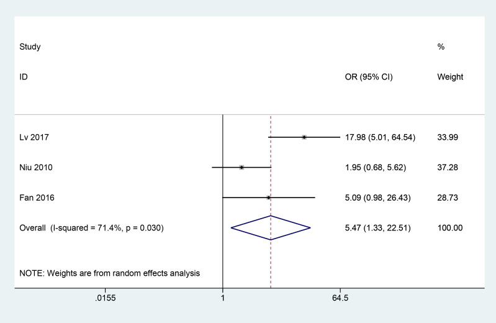Click the Niu 2010 point estimate marker
496x323 pixels.
tap(241, 167)
